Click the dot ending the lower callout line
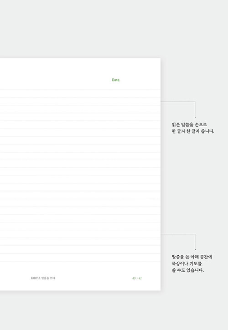Screen dimensions: 228x330 (195, 250)
